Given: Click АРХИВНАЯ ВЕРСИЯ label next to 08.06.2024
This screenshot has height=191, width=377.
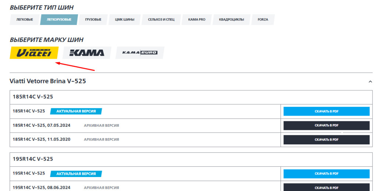Looking at the screenshot, I should (102, 188).
